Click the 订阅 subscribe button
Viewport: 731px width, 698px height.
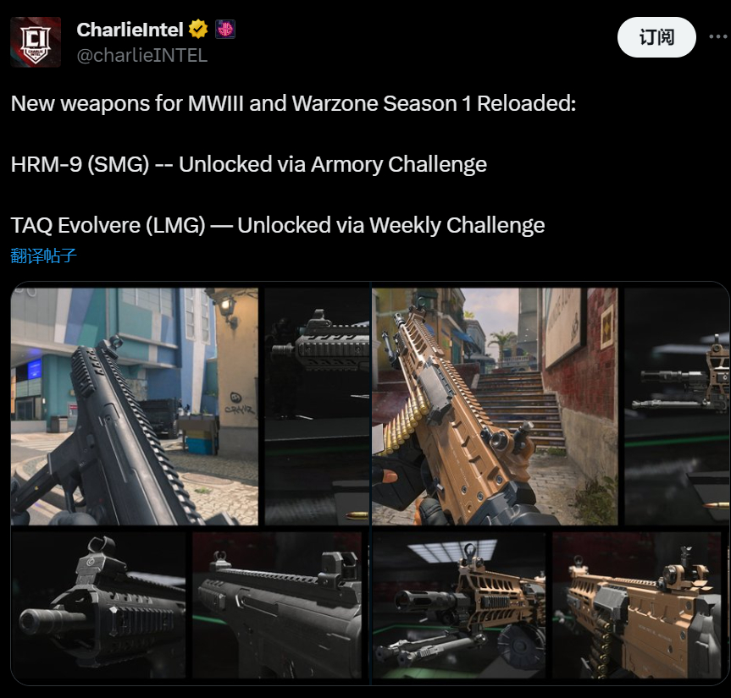click(x=656, y=37)
